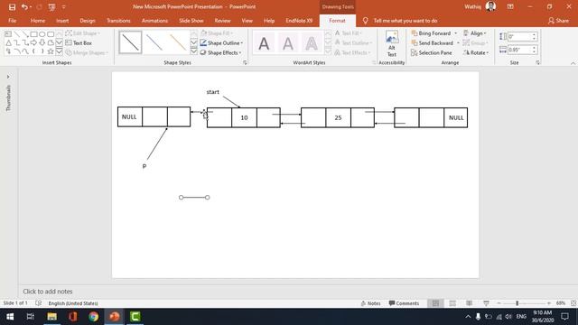Collapse the ribbon
Screen dimensions: 578x325
tap(573, 63)
